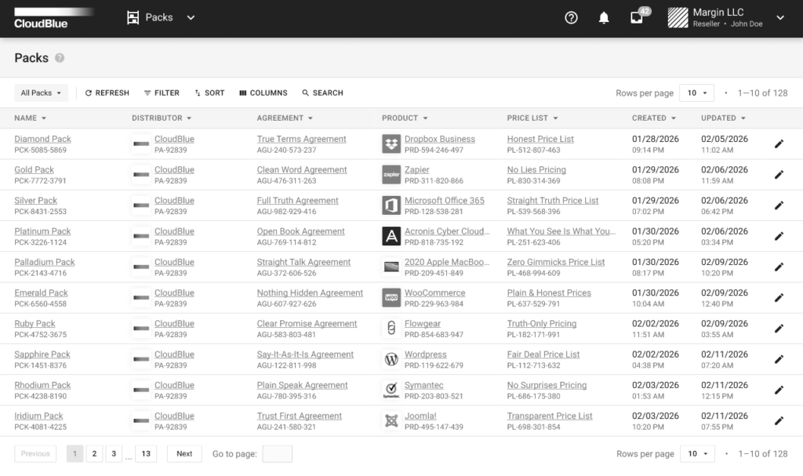Image resolution: width=803 pixels, height=476 pixels.
Task: Open the top rows per page selector
Action: point(696,93)
